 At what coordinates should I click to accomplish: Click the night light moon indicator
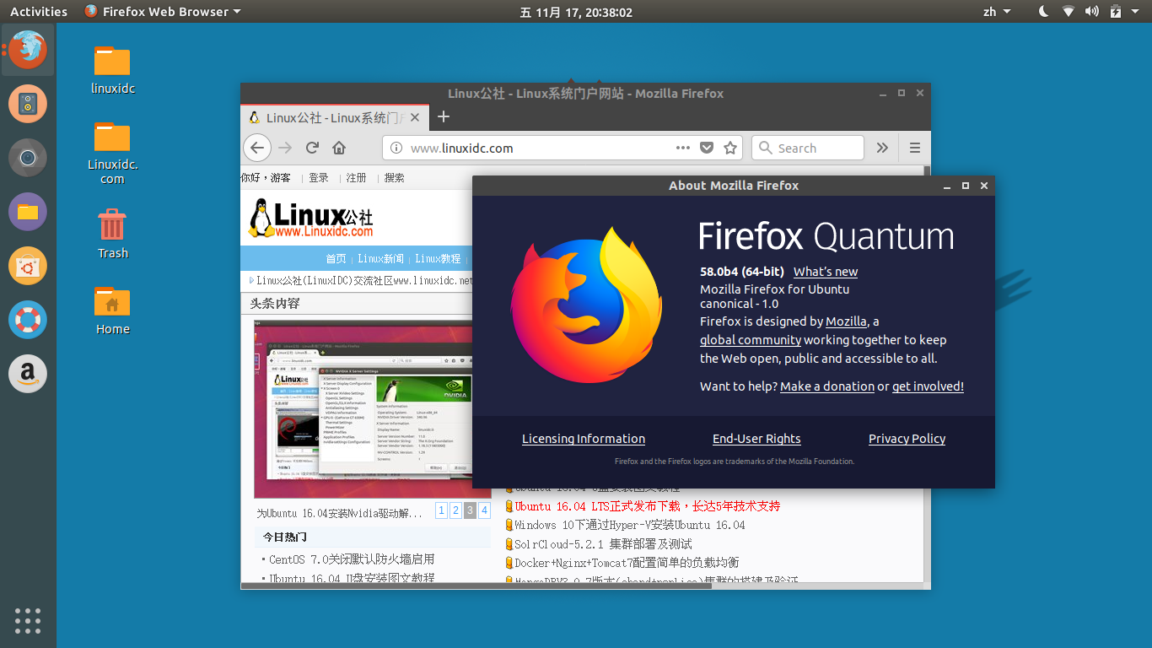pyautogui.click(x=1043, y=12)
